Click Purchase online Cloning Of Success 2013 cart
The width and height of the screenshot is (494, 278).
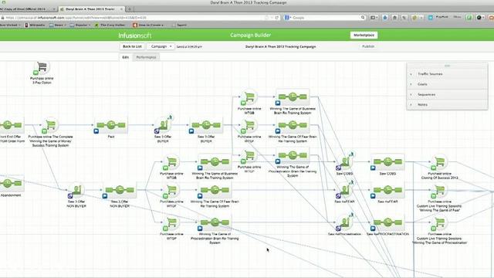[439, 162]
